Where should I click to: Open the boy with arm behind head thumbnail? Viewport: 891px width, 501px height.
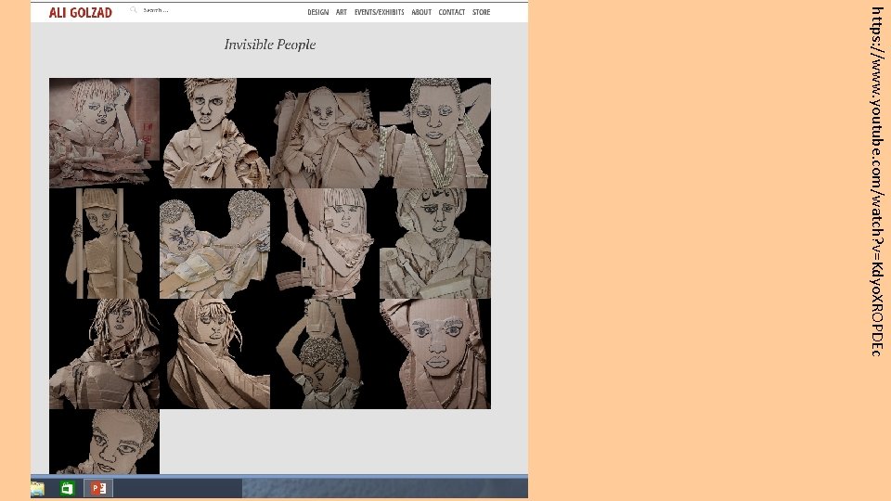pyautogui.click(x=435, y=133)
